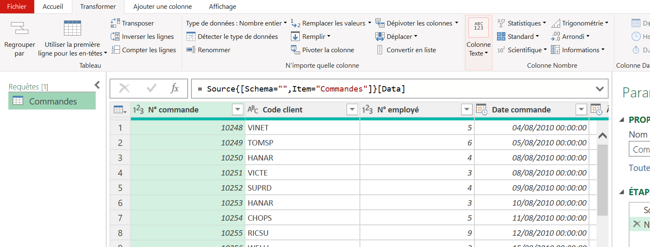Click the Renommer command
The height and width of the screenshot is (247, 650).
[208, 50]
